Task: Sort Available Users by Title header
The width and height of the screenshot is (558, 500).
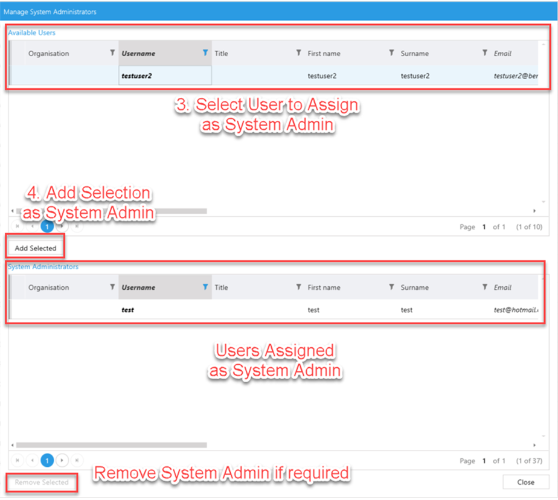Action: 221,53
